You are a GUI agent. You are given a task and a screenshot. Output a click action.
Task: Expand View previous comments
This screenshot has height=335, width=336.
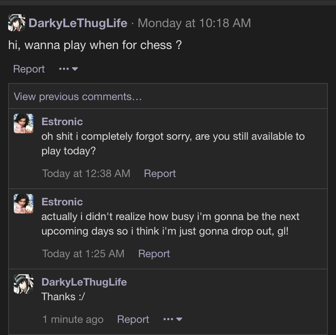pos(78,96)
